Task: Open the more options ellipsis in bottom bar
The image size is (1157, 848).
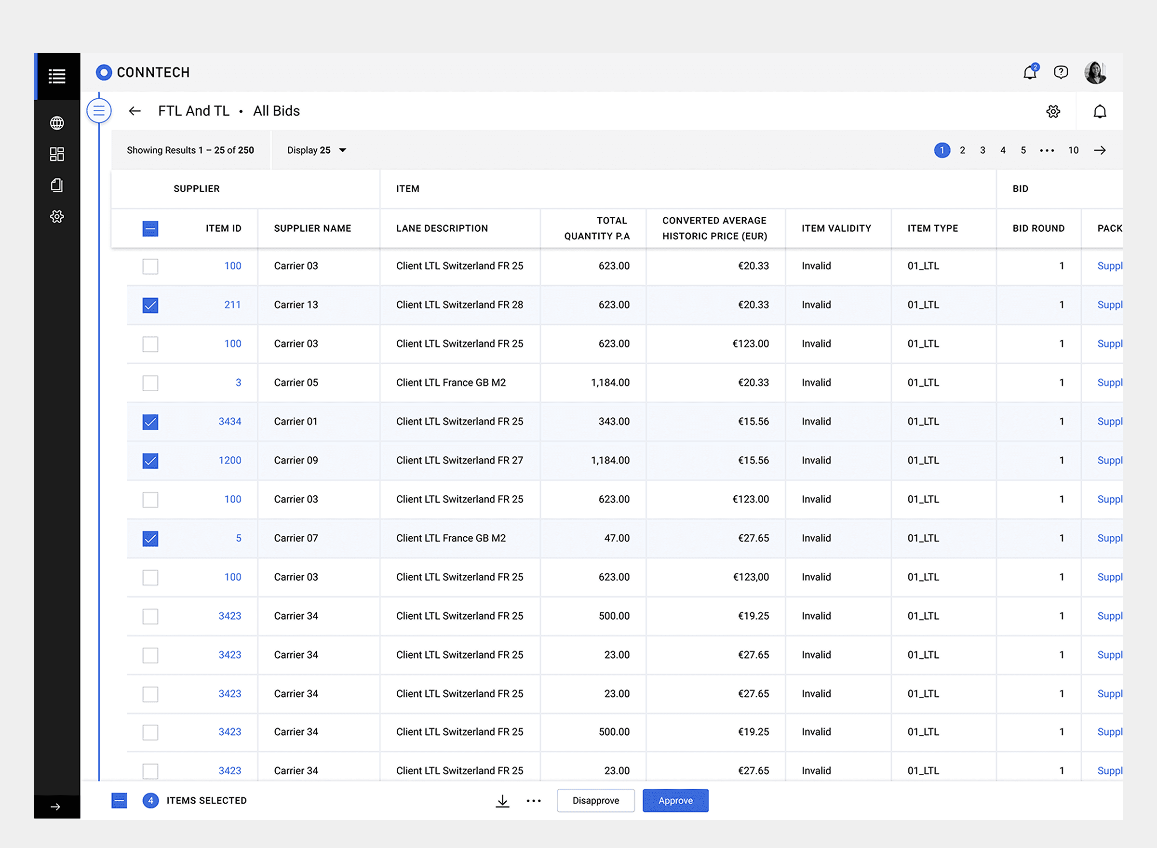Action: click(534, 800)
